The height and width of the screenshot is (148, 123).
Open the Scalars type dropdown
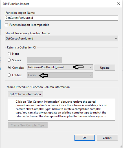(45, 60)
